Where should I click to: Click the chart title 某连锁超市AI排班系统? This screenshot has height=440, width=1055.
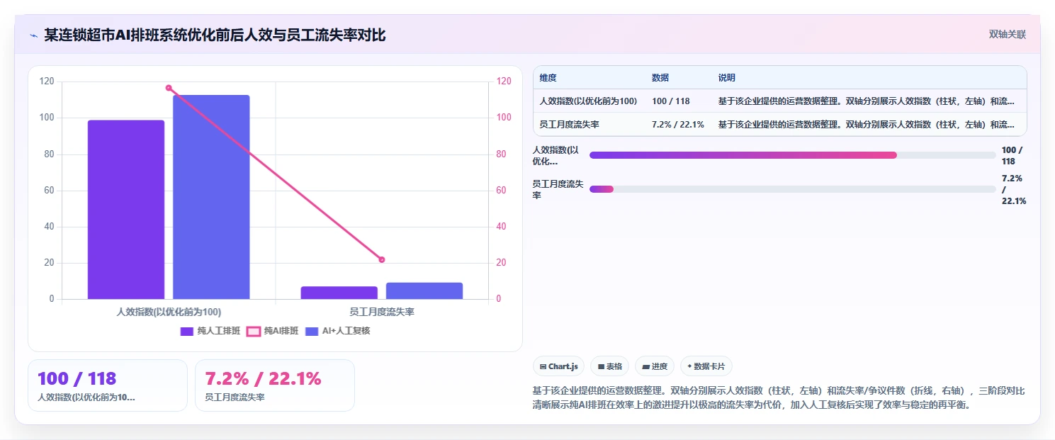(x=215, y=35)
